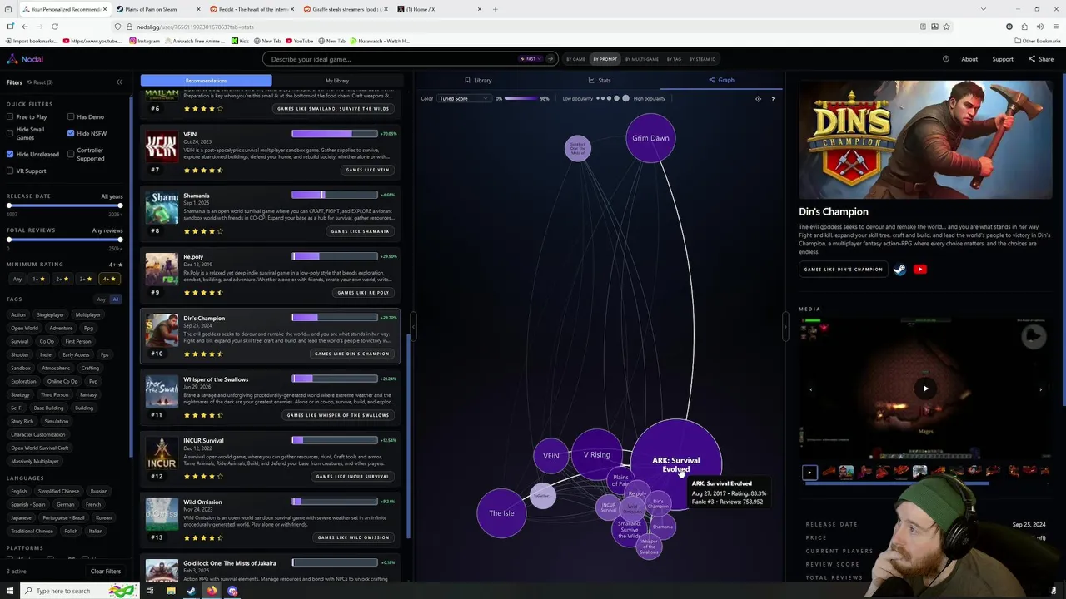Uncheck the Hide Unreleased checkbox
The width and height of the screenshot is (1066, 599).
click(x=10, y=154)
